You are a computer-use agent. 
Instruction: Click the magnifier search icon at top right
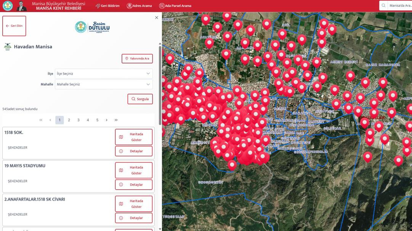pos(383,6)
